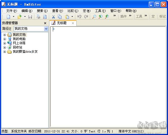Expand the 我的文档 tree node
Viewport: 168px width, 135px height.
tap(4, 35)
